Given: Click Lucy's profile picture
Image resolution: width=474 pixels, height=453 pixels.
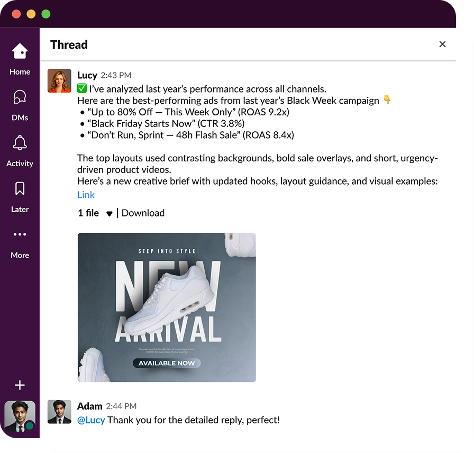Looking at the screenshot, I should tap(59, 81).
